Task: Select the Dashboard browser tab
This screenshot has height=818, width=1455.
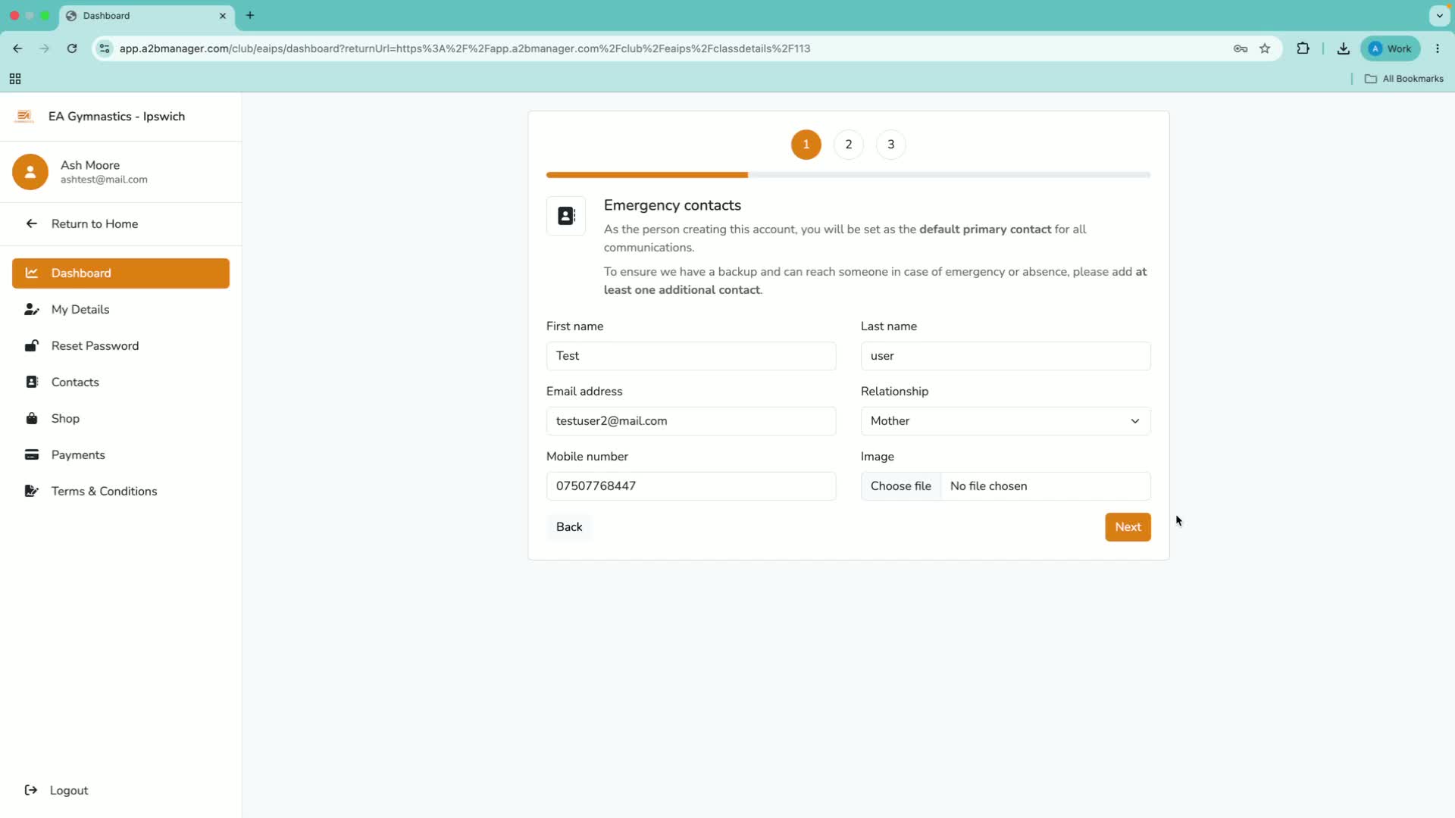Action: pyautogui.click(x=148, y=16)
